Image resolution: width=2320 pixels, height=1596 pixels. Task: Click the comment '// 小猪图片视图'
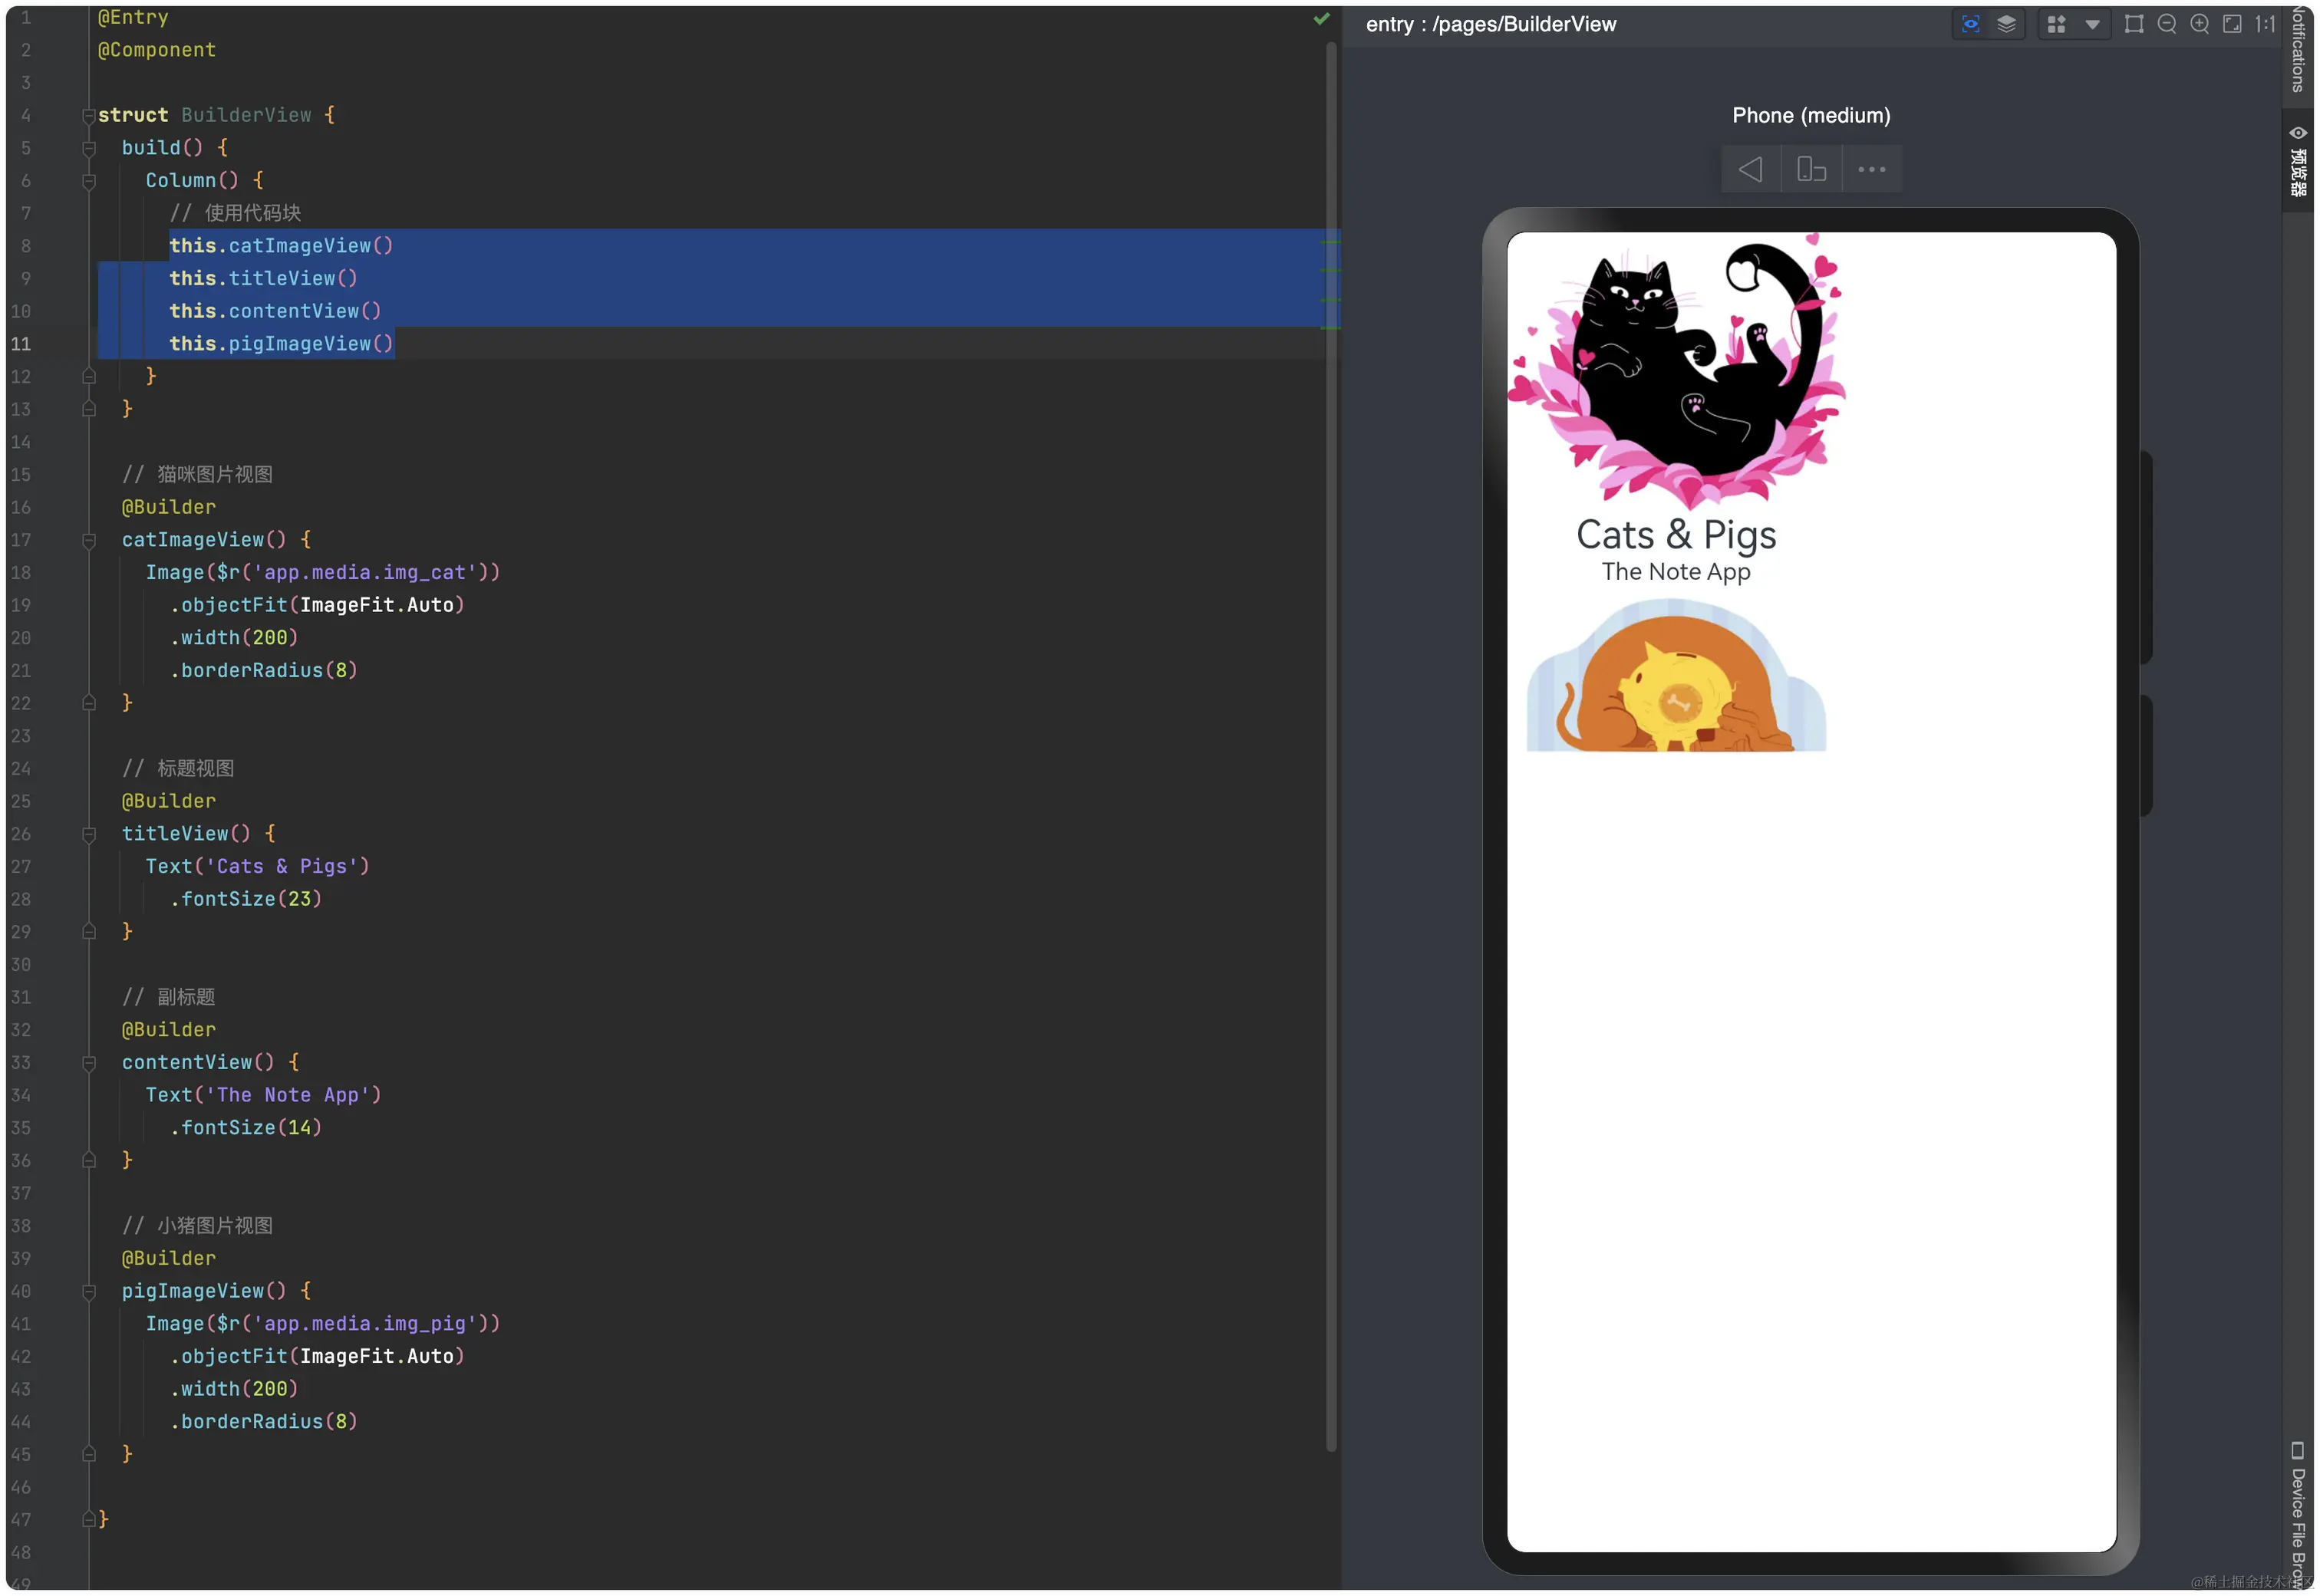(197, 1226)
